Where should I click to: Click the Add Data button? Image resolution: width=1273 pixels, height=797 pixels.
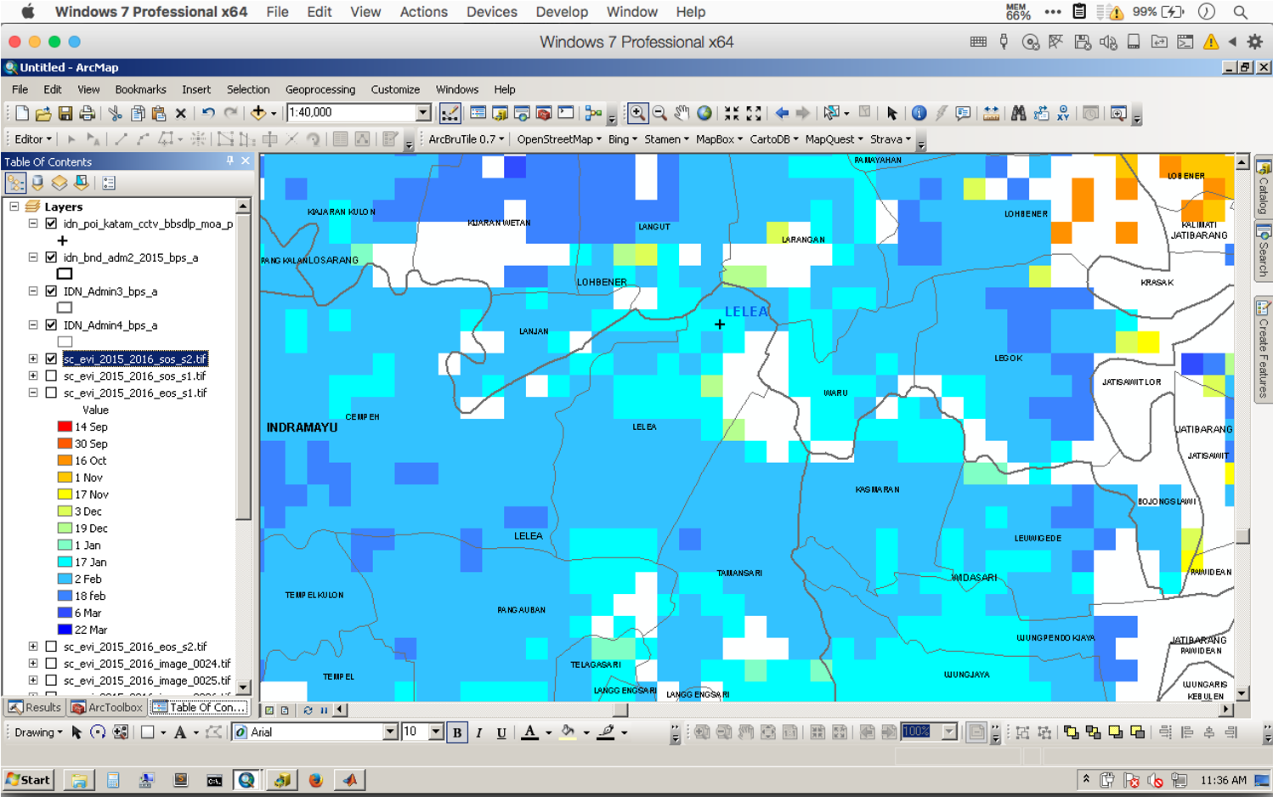coord(258,113)
